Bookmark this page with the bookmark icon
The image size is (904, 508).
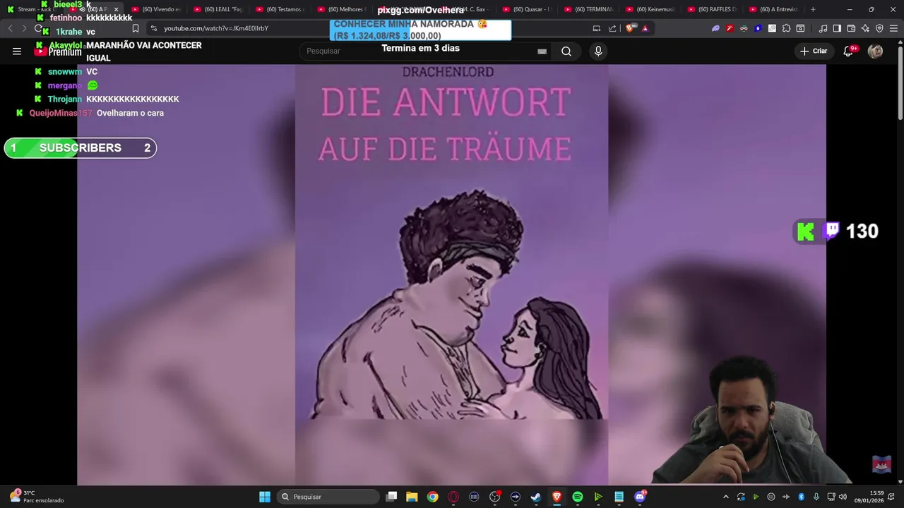pyautogui.click(x=136, y=28)
